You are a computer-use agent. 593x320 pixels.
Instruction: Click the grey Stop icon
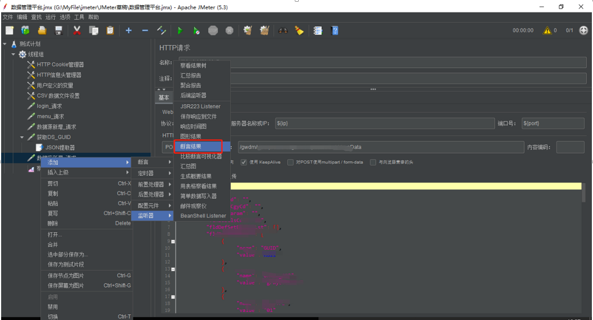pos(213,31)
